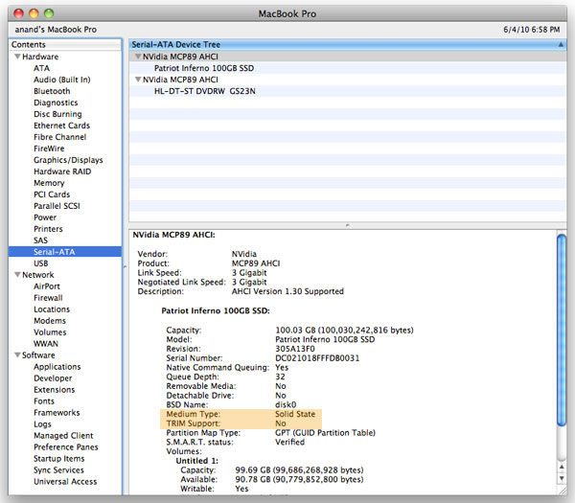Screen dimensions: 575x503
Task: Show Memory information
Action: coord(49,183)
